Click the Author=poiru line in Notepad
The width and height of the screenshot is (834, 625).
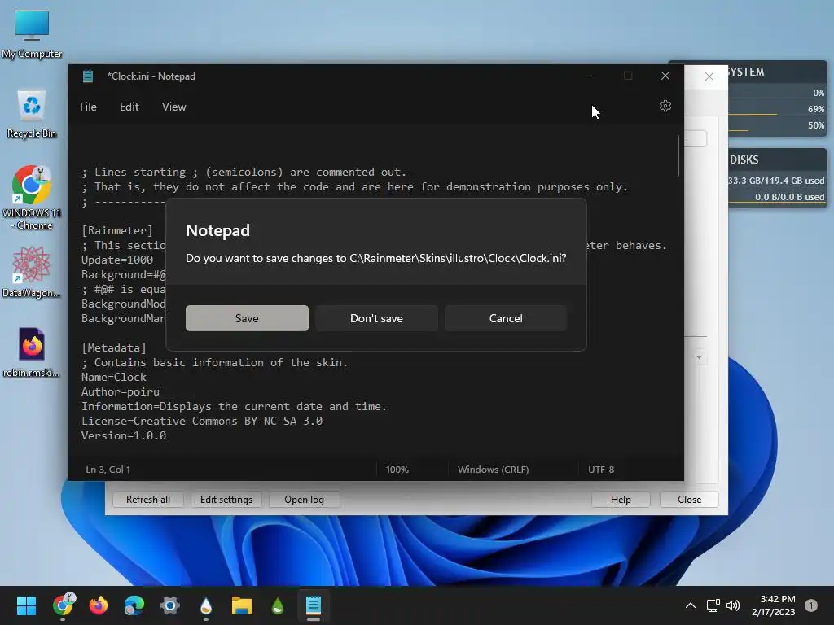pyautogui.click(x=121, y=391)
